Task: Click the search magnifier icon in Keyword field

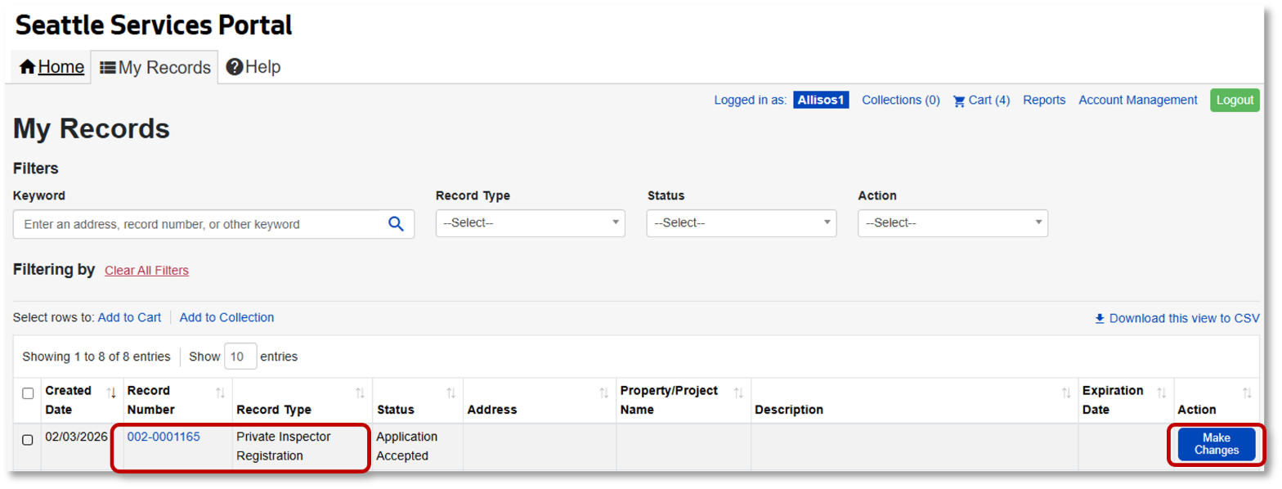Action: 396,224
